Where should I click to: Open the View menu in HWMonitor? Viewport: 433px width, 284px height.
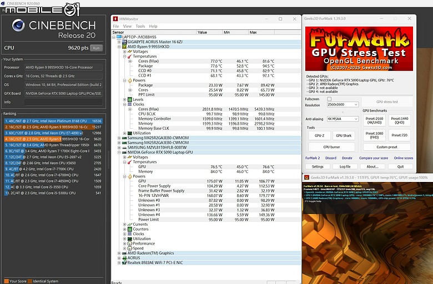[127, 26]
